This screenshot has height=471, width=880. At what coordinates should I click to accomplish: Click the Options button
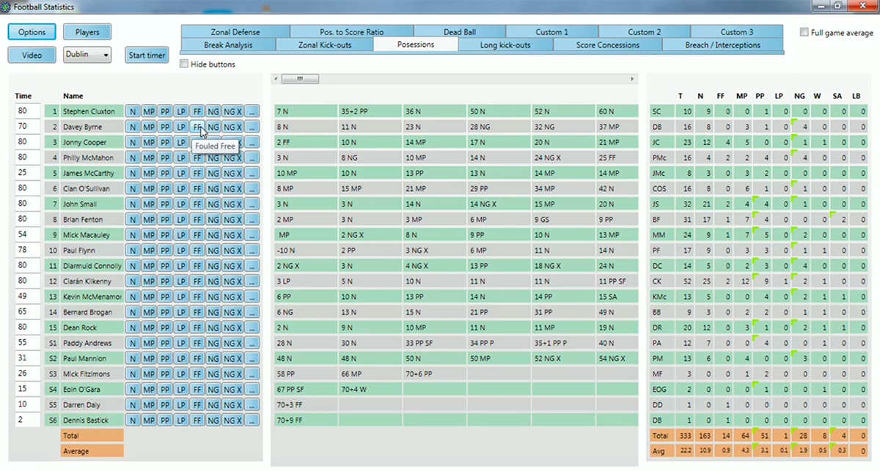[32, 32]
